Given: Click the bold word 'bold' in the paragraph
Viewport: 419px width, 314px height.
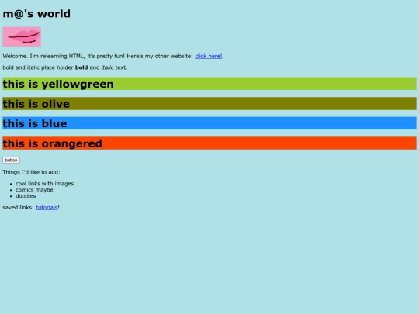Looking at the screenshot, I should (x=81, y=67).
